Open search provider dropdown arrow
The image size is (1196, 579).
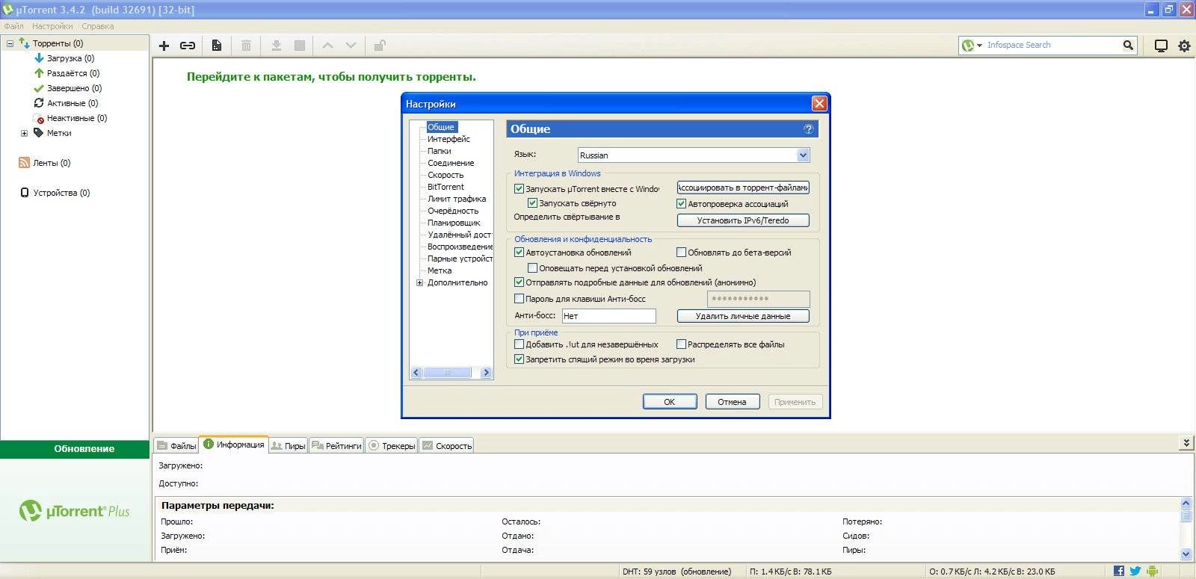pos(979,46)
